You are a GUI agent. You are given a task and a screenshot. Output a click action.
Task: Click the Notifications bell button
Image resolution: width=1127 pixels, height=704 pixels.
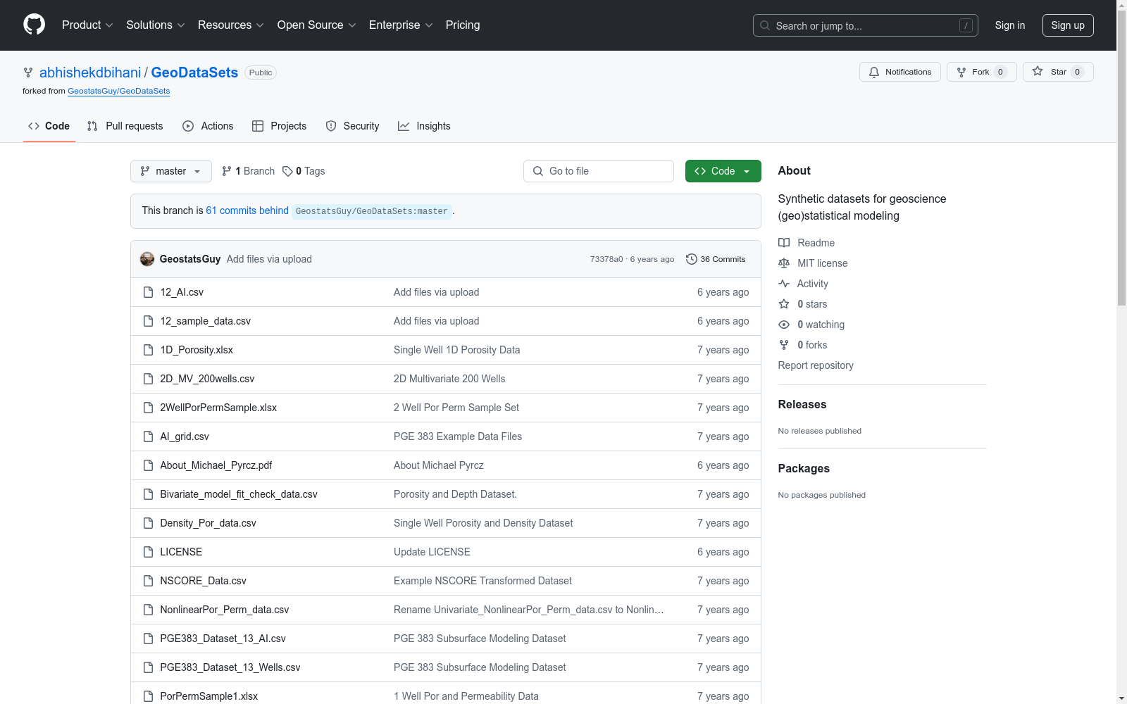[899, 72]
